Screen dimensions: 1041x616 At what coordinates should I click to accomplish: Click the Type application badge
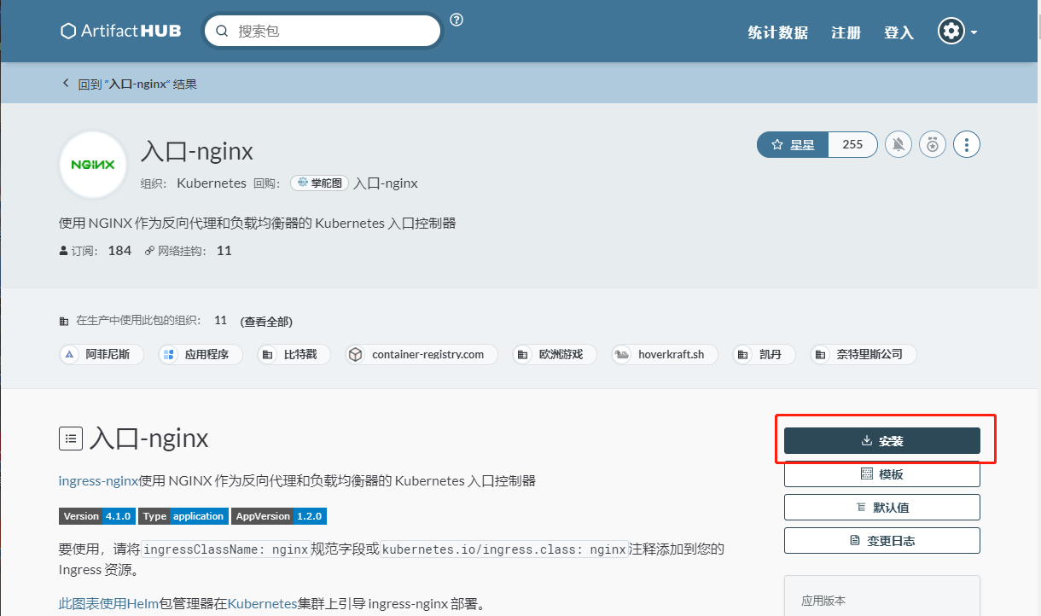[x=183, y=516]
